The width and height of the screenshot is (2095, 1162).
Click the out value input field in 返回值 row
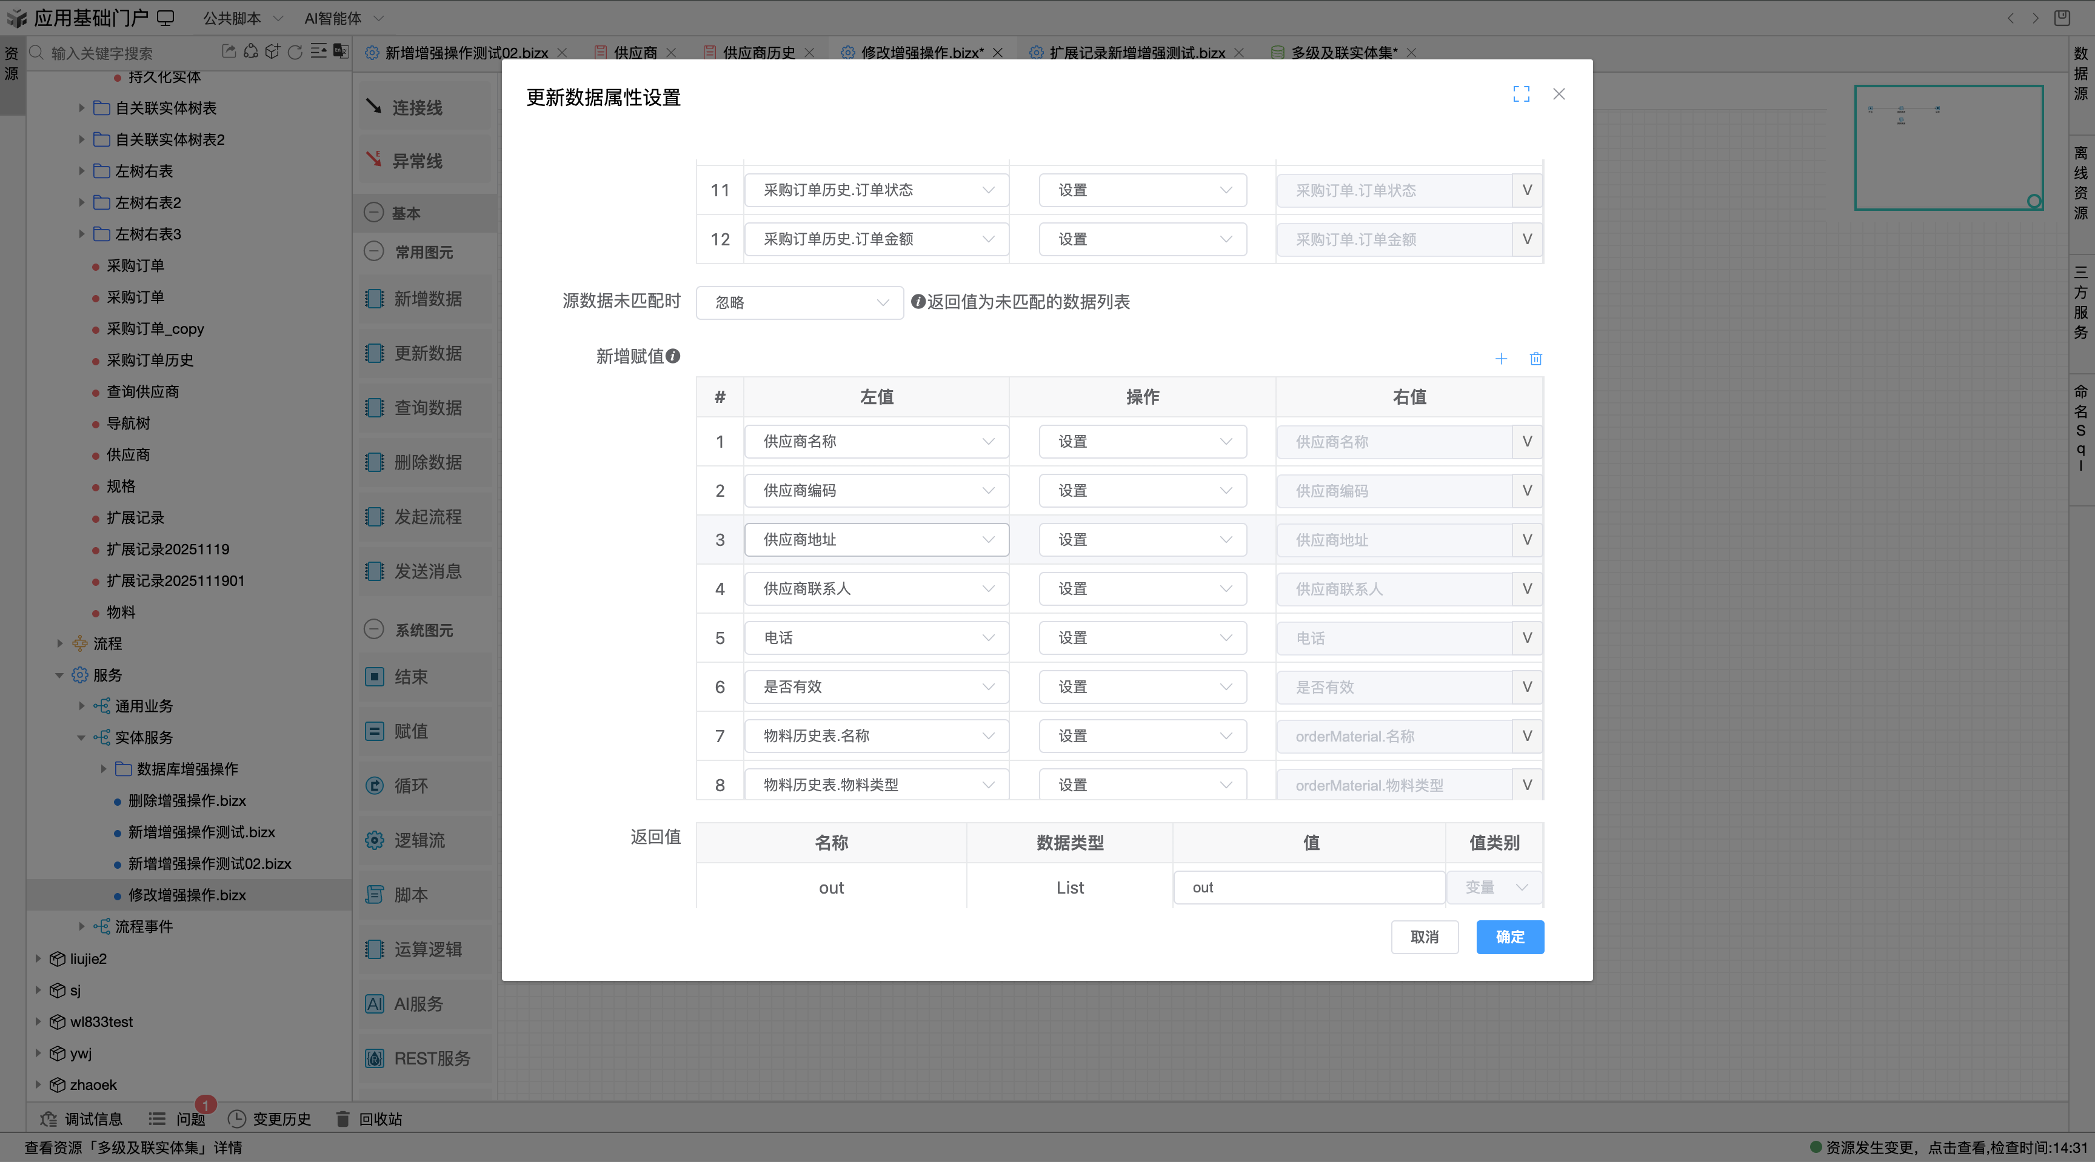pos(1309,888)
